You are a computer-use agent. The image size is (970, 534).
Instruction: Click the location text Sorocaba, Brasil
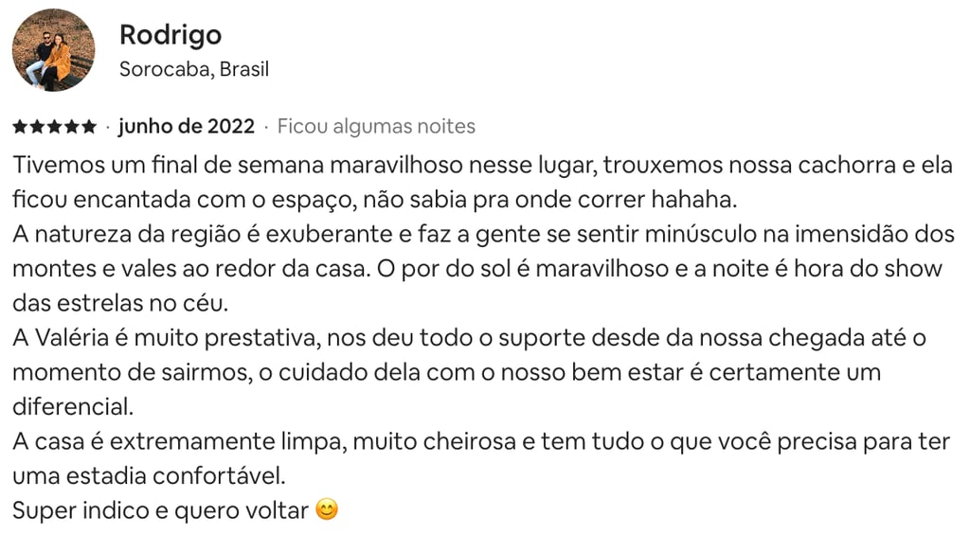pos(194,69)
